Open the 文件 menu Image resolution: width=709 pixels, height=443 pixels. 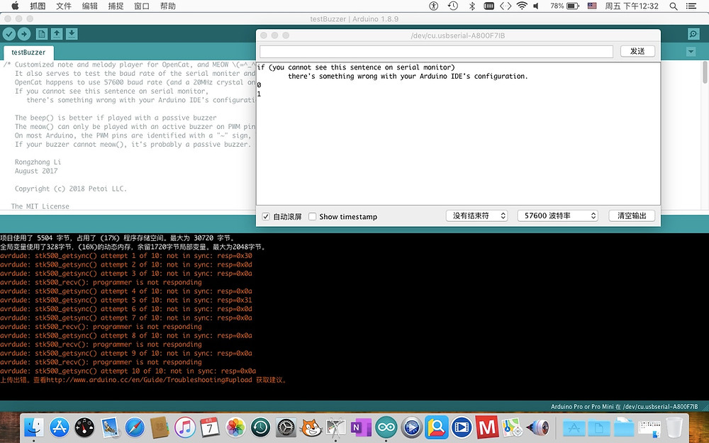[64, 6]
